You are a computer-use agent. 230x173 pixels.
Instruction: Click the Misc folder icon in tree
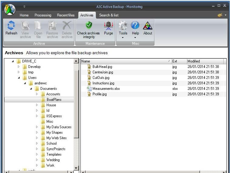click(x=43, y=122)
